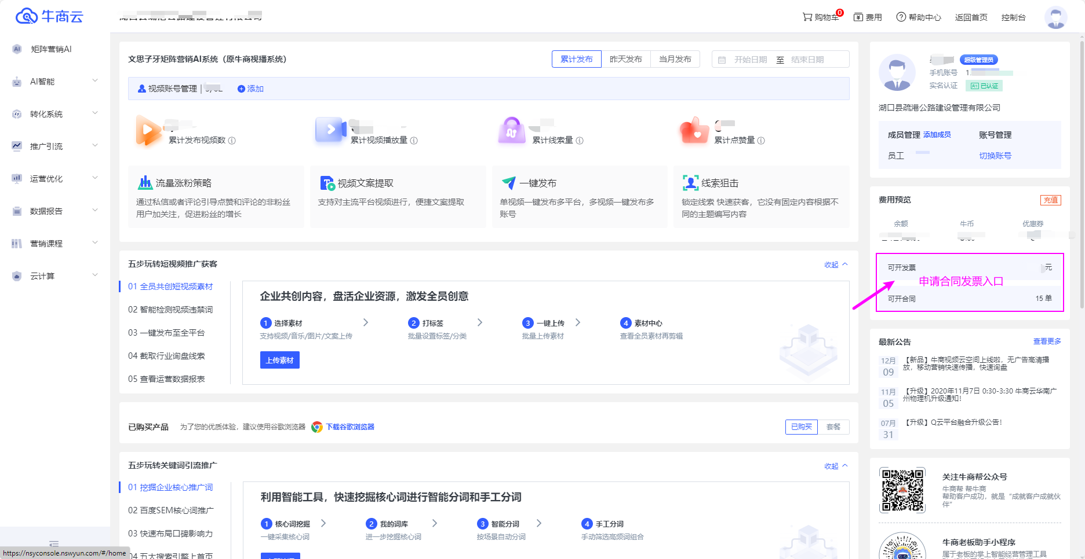Open the shopping cart 购物车
The image size is (1085, 559).
tap(821, 17)
